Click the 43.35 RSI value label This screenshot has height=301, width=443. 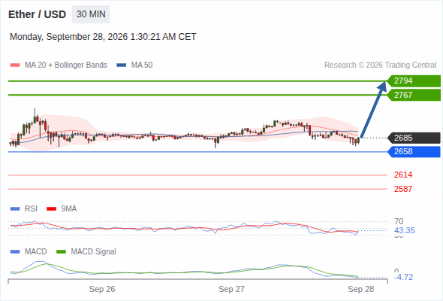(405, 230)
